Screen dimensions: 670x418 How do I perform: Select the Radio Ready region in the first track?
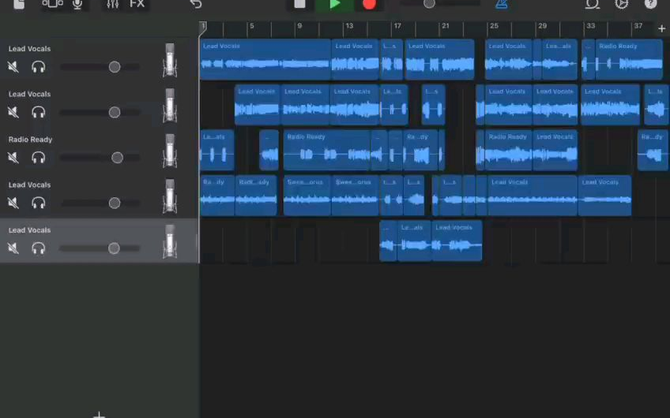coord(629,59)
